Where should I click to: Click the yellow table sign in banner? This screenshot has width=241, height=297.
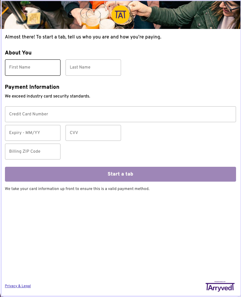coord(34,18)
